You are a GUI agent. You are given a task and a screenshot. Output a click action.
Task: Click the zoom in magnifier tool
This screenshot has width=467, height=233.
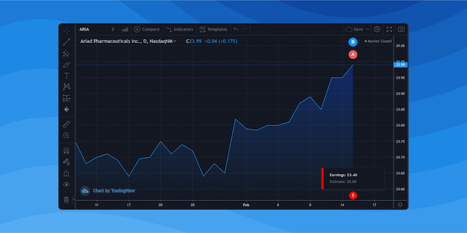67,136
